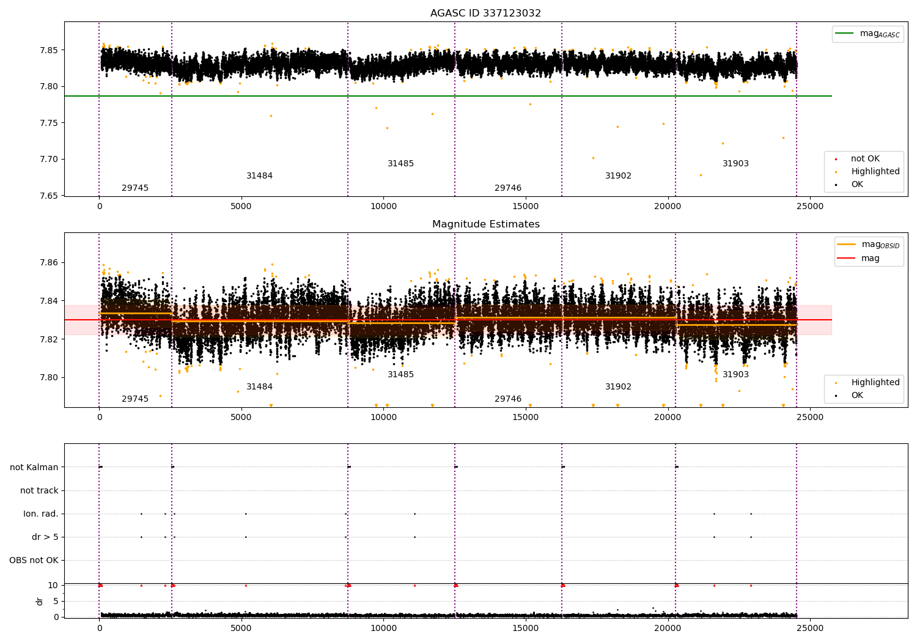This screenshot has height=642, width=917.
Task: Select obsid label 31903 in Magnitude Estimates plot
Action: pyautogui.click(x=735, y=375)
